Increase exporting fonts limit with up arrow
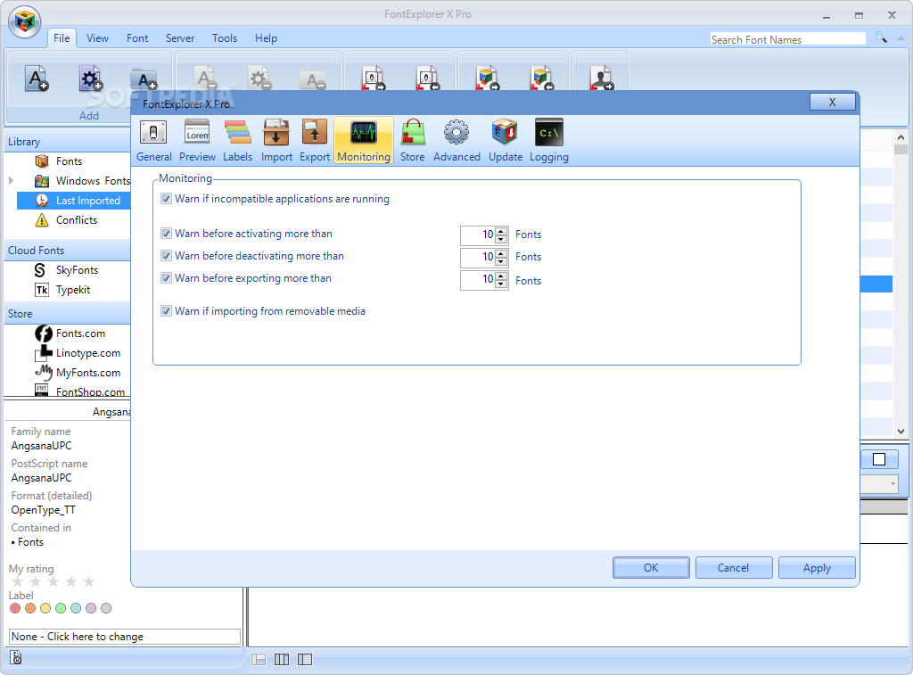 point(501,275)
